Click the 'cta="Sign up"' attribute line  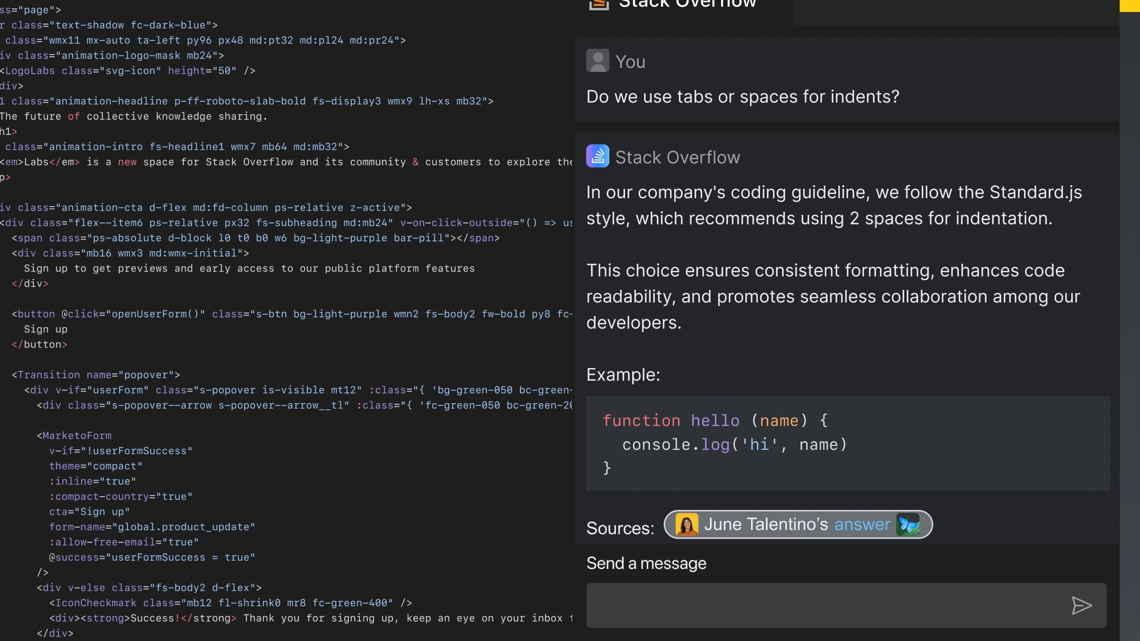pyautogui.click(x=89, y=511)
